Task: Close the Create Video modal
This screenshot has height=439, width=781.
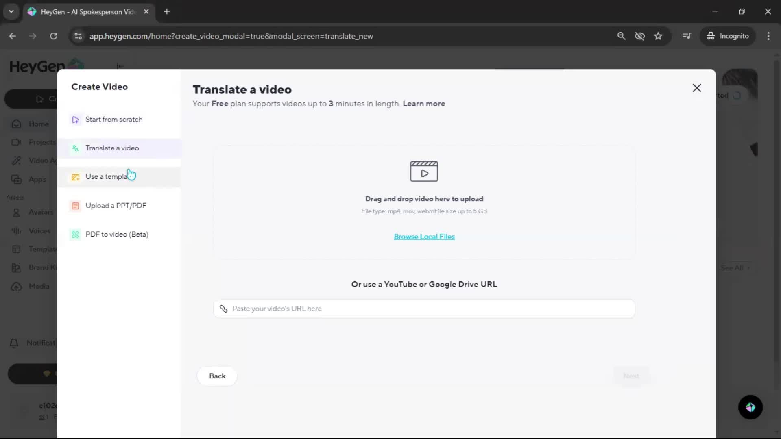Action: [x=697, y=88]
